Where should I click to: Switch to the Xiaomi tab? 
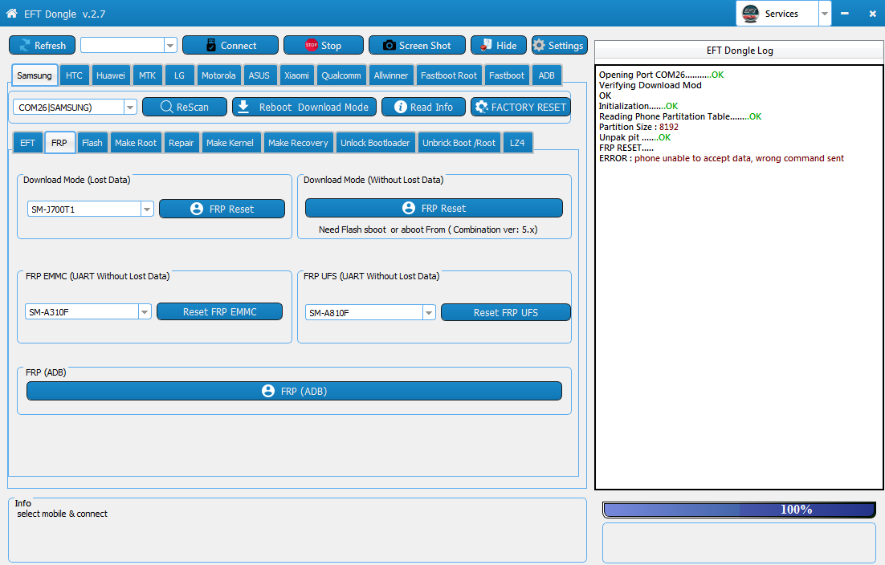tap(296, 75)
